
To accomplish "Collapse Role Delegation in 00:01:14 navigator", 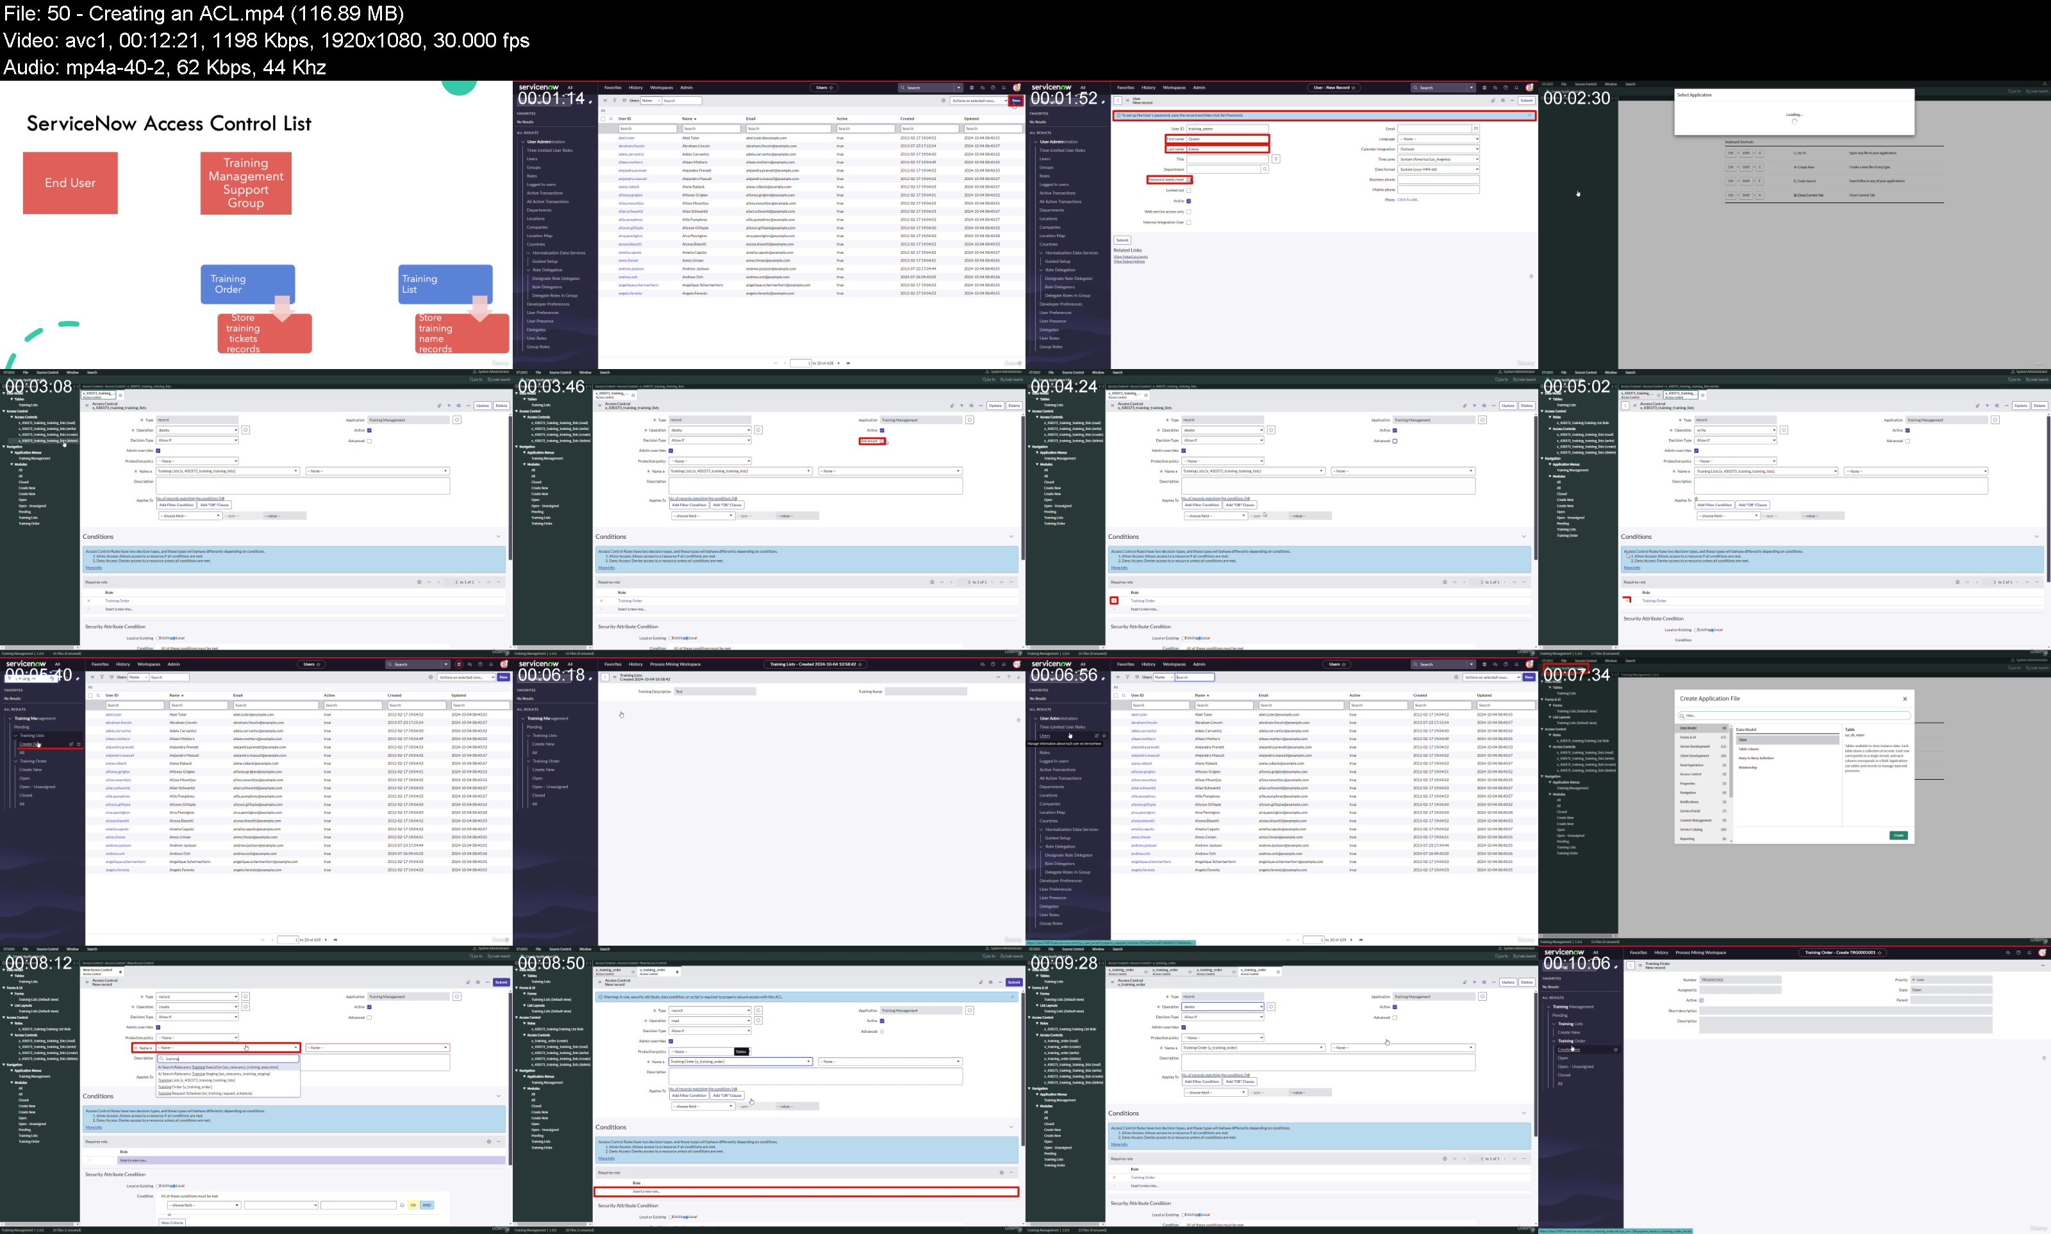I will coord(528,270).
